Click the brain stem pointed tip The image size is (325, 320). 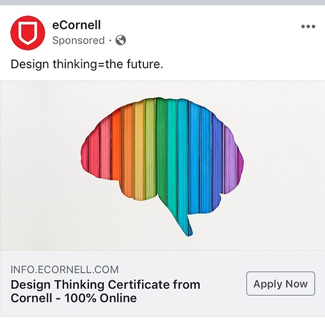(189, 232)
